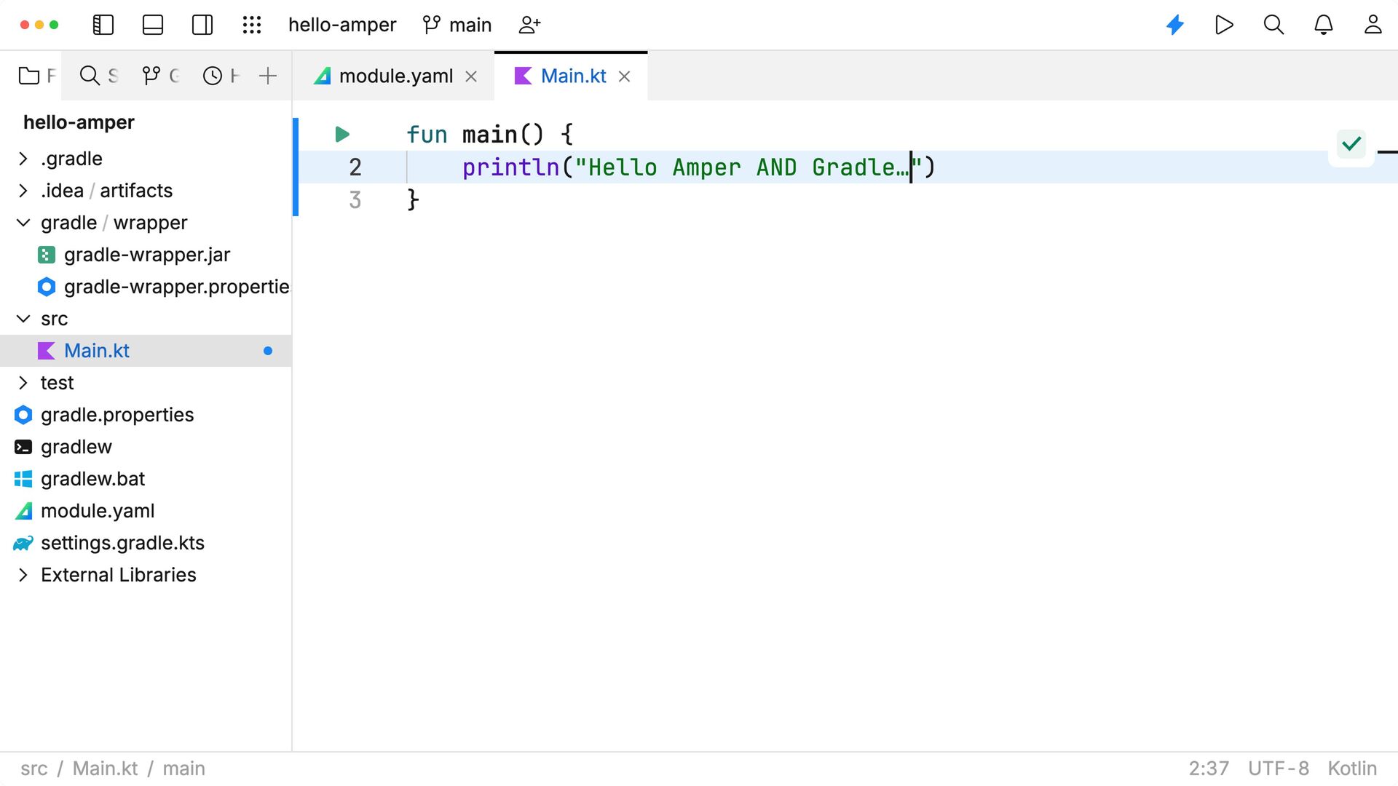Viewport: 1398px width, 786px height.
Task: Open search with magnifier in title bar
Action: (x=1273, y=25)
